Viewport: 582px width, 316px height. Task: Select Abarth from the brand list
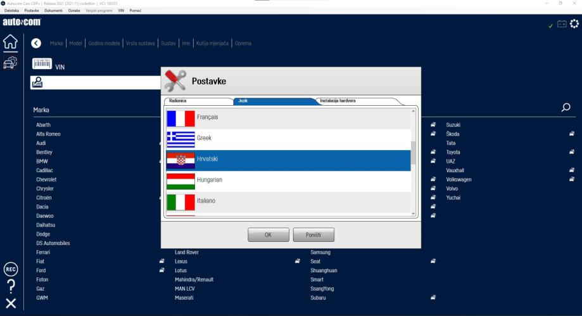pos(44,125)
